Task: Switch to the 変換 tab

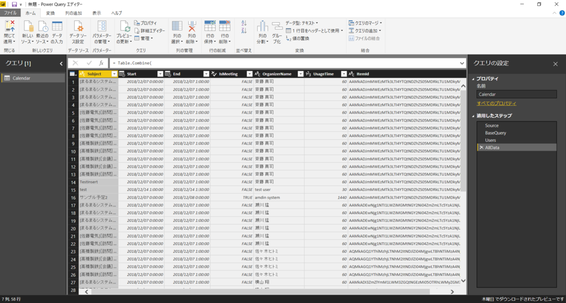Action: pos(50,13)
